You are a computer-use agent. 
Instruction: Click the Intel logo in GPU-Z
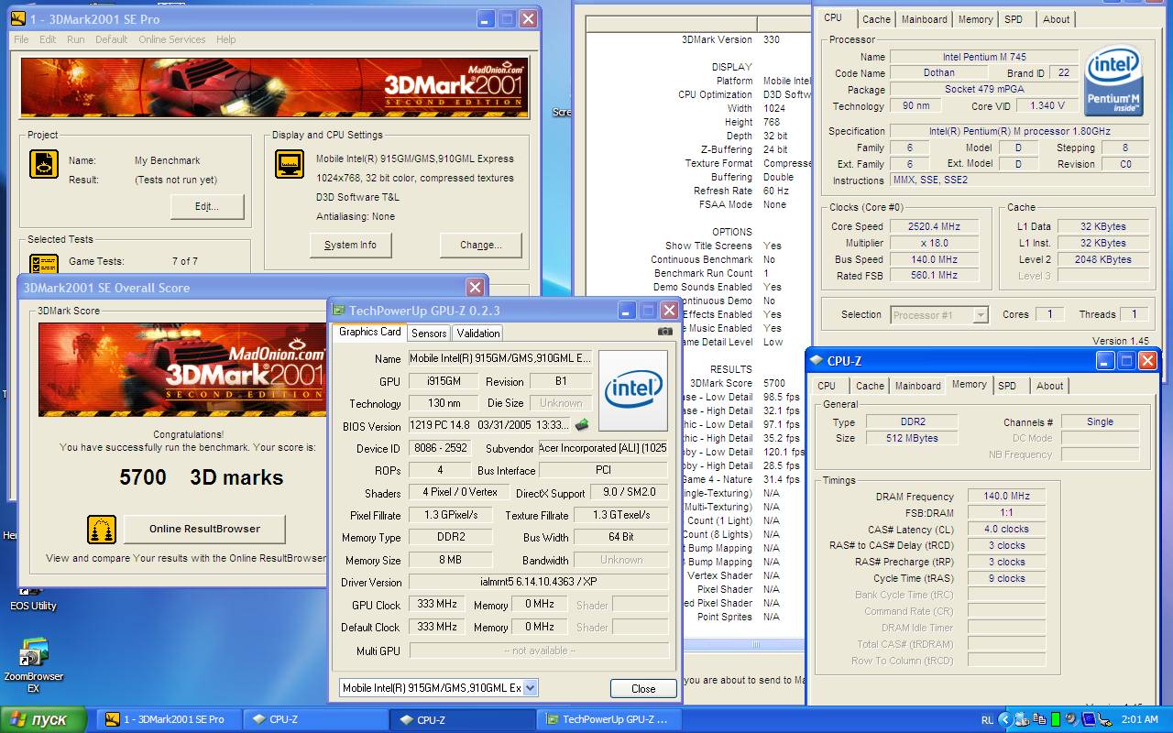click(633, 390)
